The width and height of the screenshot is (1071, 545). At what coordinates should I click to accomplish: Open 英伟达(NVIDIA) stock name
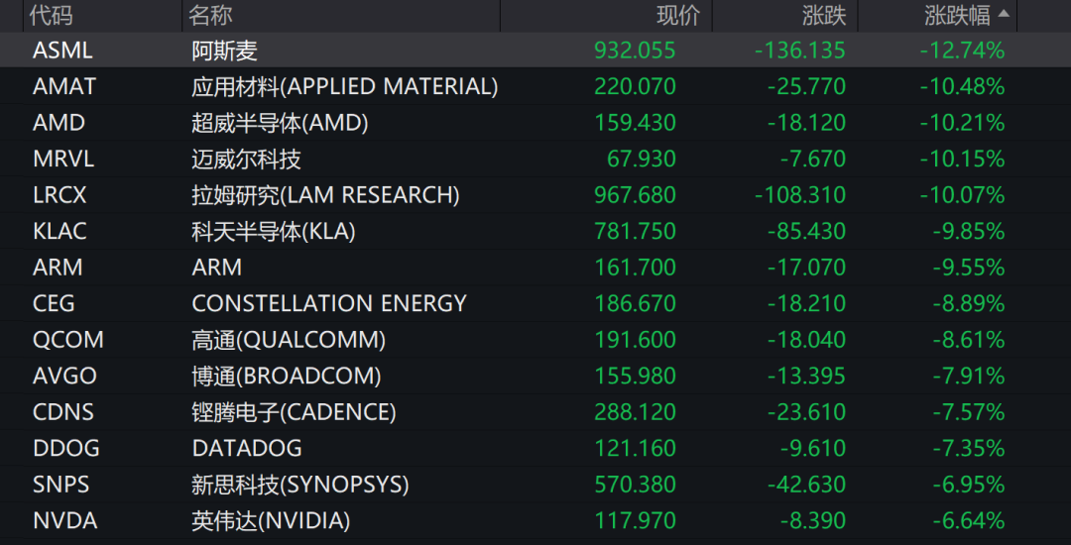[x=271, y=521]
